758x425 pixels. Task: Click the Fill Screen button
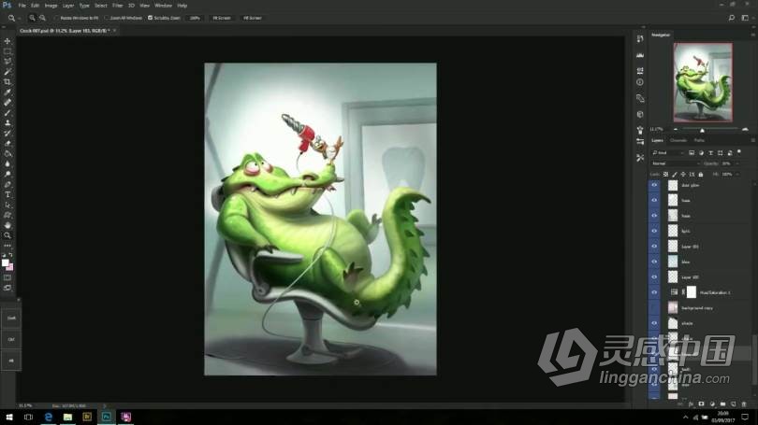[252, 18]
